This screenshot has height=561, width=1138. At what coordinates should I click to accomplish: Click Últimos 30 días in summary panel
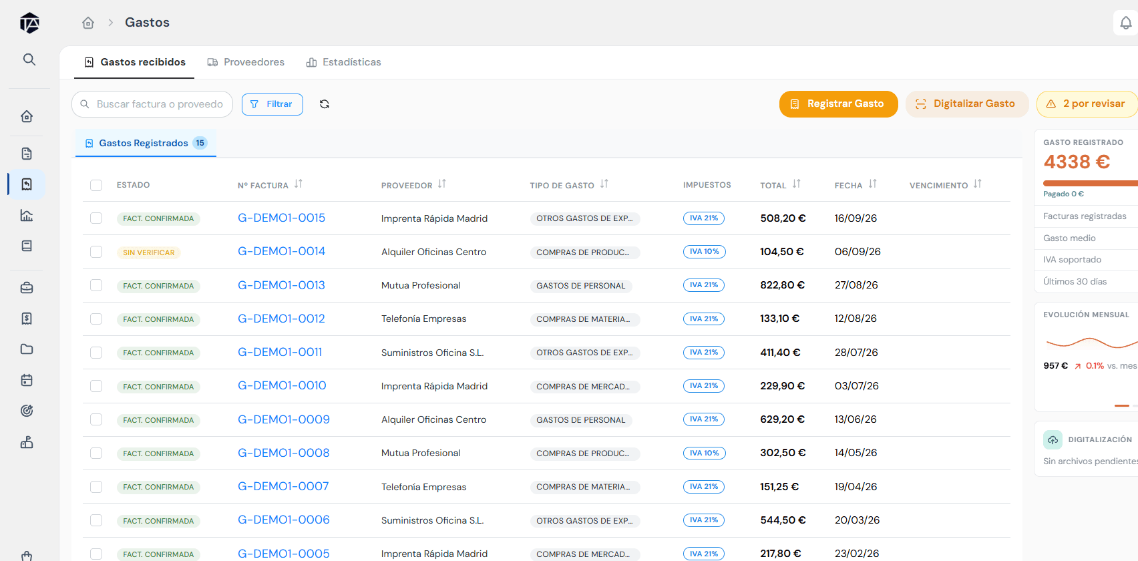click(x=1075, y=282)
